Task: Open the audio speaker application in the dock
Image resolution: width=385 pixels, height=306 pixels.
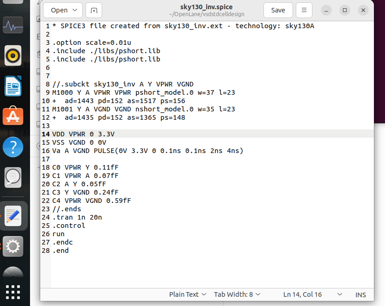Action: tap(12, 55)
